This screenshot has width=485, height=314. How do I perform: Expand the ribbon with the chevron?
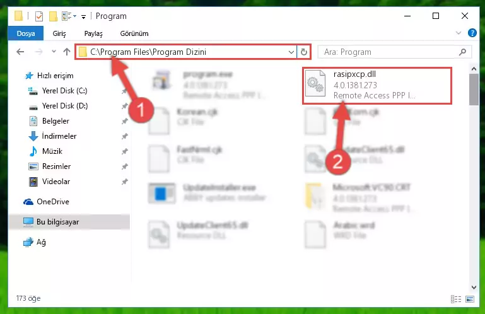point(459,33)
